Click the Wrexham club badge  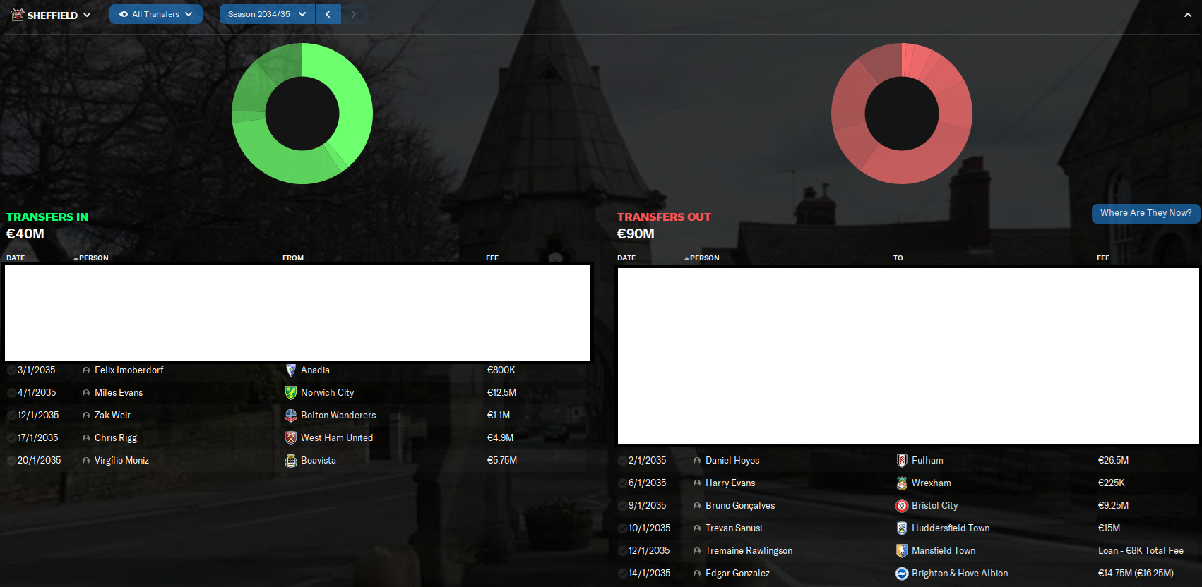click(x=902, y=483)
